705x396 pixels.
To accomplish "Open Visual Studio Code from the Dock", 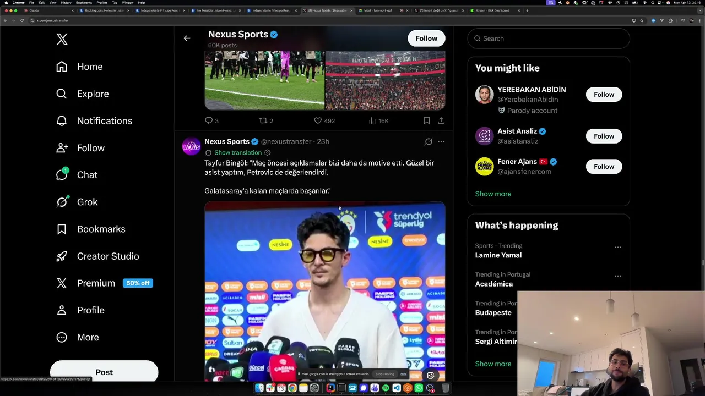I will [397, 388].
